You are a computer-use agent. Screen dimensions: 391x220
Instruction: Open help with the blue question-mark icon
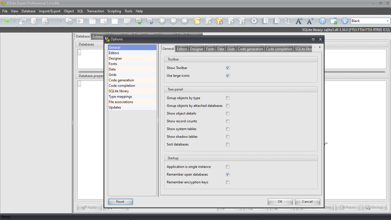[323, 21]
